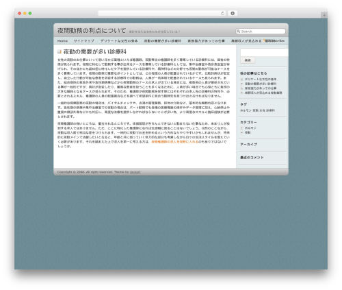Open 夜勤の需要が多い診療科 in the navigation menu

[163, 41]
